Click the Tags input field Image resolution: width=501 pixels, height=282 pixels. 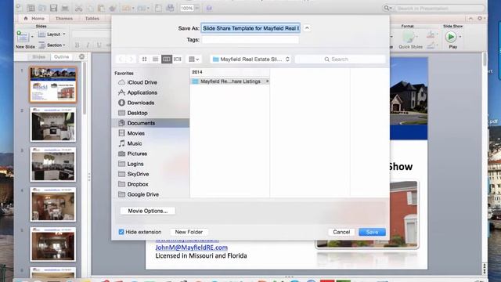click(x=250, y=40)
